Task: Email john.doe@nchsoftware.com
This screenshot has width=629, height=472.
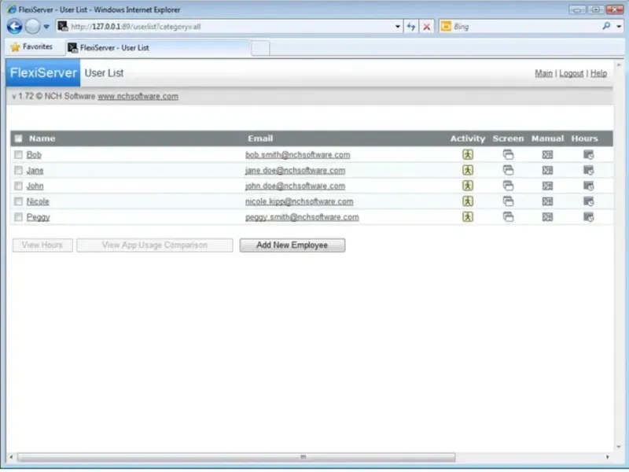Action: click(295, 186)
